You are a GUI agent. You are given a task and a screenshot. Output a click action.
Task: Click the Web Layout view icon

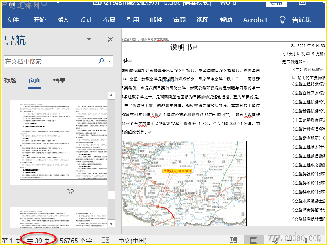[x=274, y=241]
